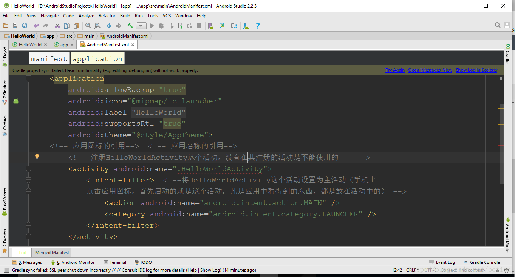Viewport: 515px width, 277px height.
Task: Click the Open file toolbar icon
Action: 6,26
